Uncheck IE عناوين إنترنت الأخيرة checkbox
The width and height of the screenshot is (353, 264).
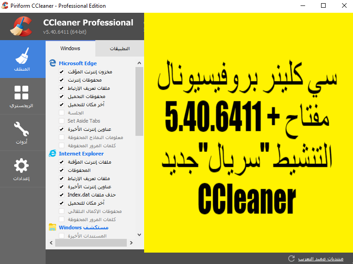pos(62,186)
